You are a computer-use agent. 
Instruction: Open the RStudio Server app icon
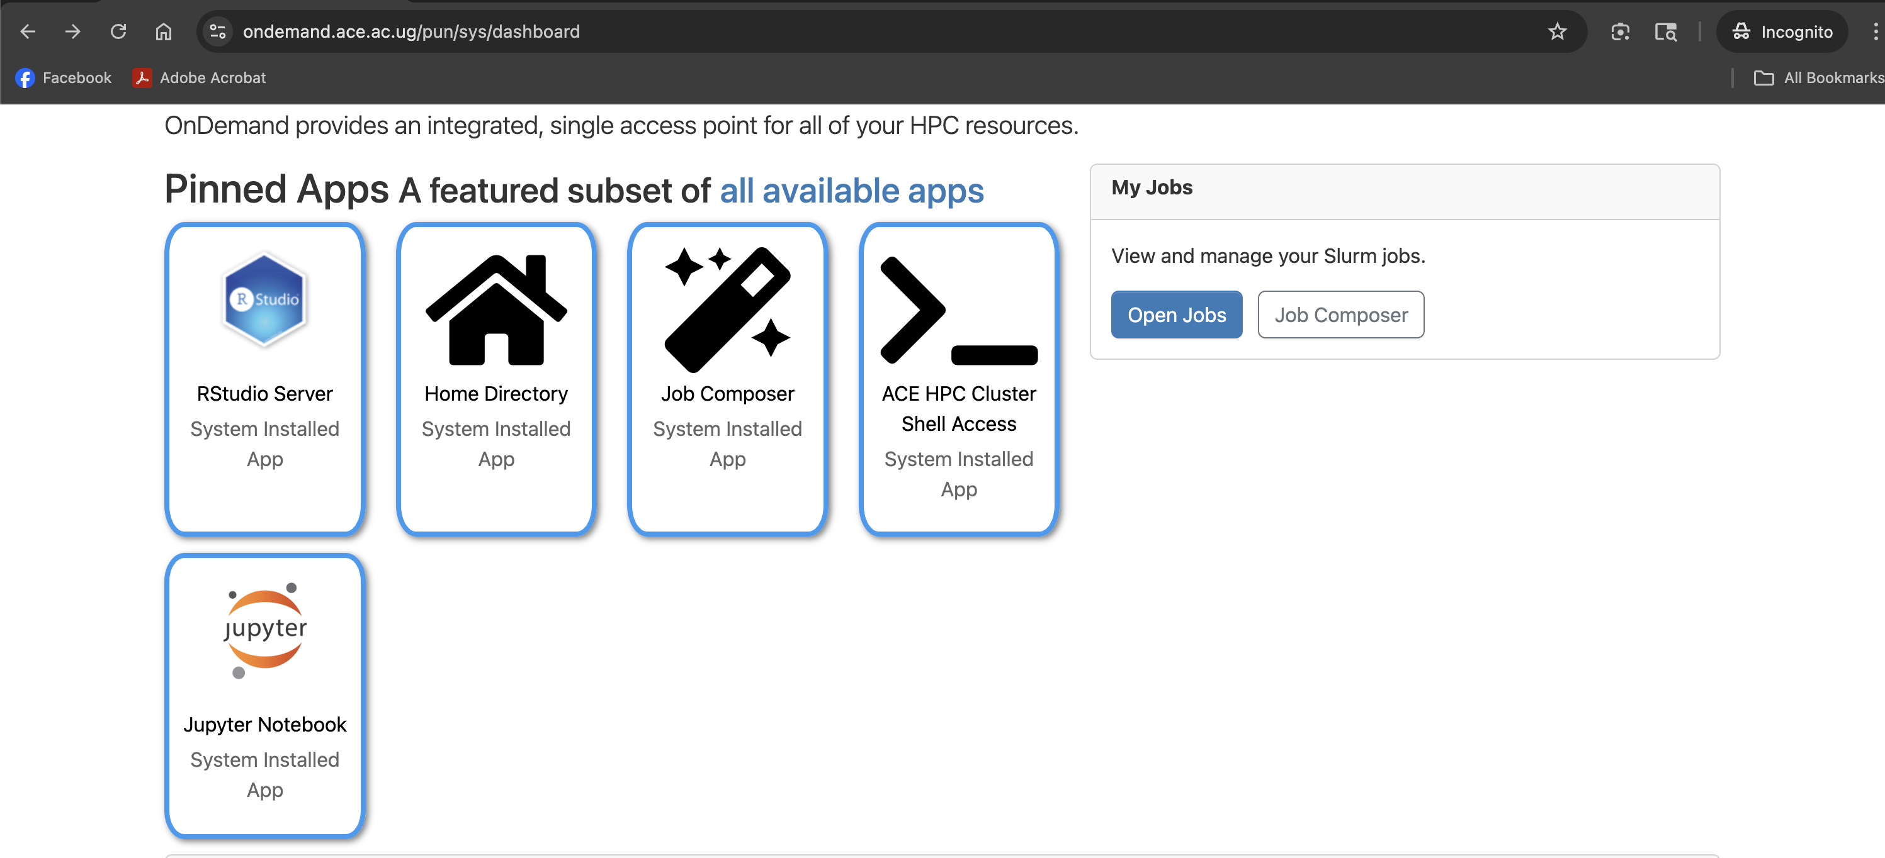pos(264,299)
